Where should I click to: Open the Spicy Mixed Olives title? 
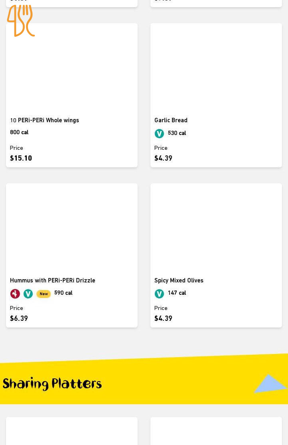[x=179, y=280]
